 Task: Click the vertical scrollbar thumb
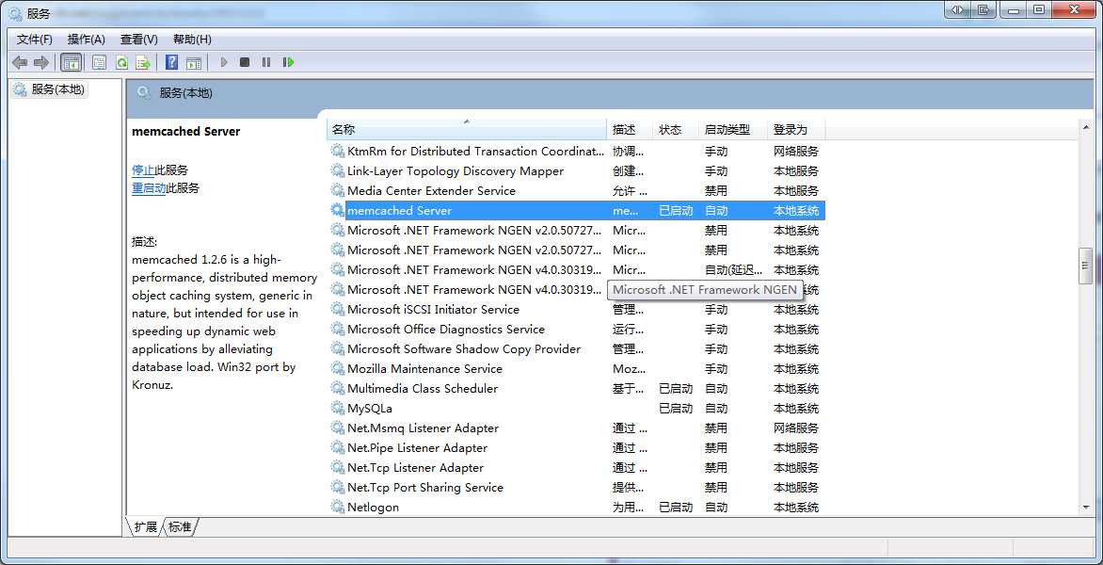click(x=1085, y=266)
